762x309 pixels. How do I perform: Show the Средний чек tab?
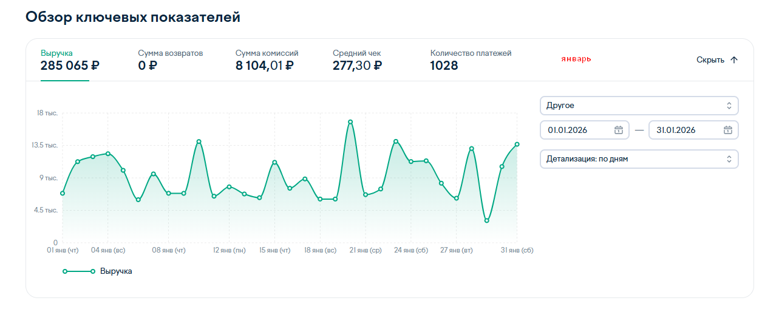click(x=358, y=59)
